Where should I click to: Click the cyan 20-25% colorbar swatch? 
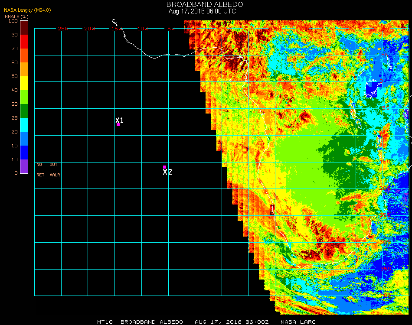coord(24,124)
